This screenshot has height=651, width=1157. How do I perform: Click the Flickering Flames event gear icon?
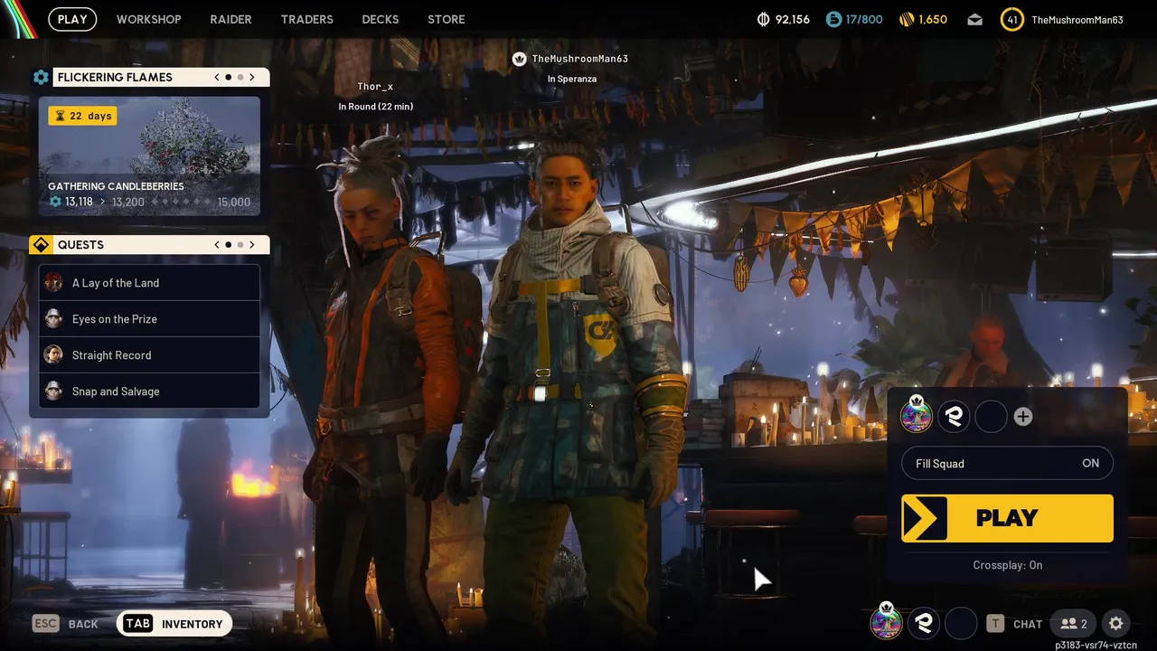coord(40,78)
